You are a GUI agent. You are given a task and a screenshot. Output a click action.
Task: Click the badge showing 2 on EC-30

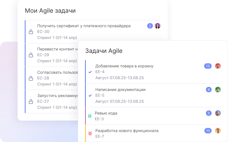150,26
